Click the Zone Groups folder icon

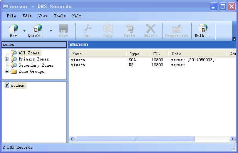[13, 71]
